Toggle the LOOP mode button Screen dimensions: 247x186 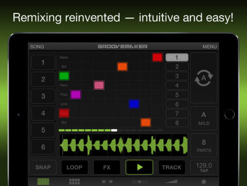(74, 167)
